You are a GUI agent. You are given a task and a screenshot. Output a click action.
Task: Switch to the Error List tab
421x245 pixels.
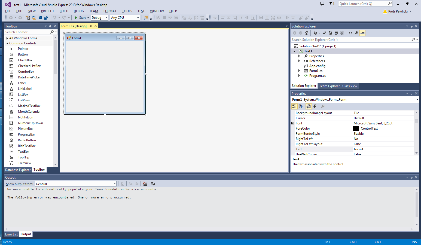tap(11, 234)
